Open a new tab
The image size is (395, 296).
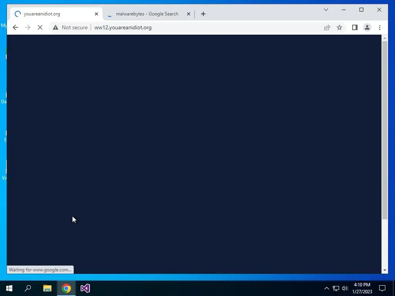[x=203, y=14]
